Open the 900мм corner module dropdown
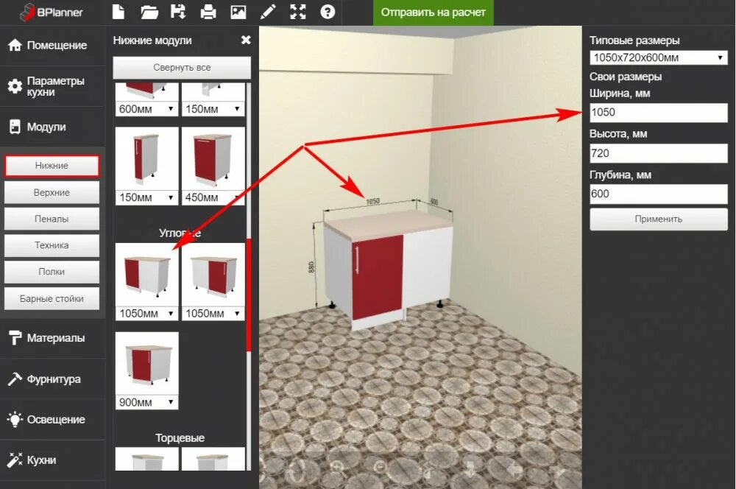Image resolution: width=736 pixels, height=489 pixels. tap(146, 402)
